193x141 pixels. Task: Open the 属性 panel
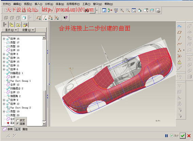[x=25, y=129]
